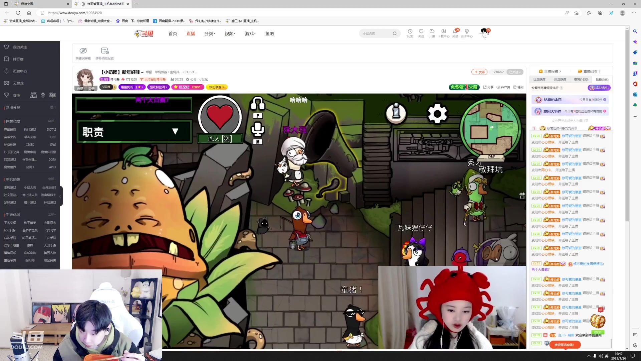Open browser settings ellipsis menu
This screenshot has width=641, height=361.
[x=634, y=13]
